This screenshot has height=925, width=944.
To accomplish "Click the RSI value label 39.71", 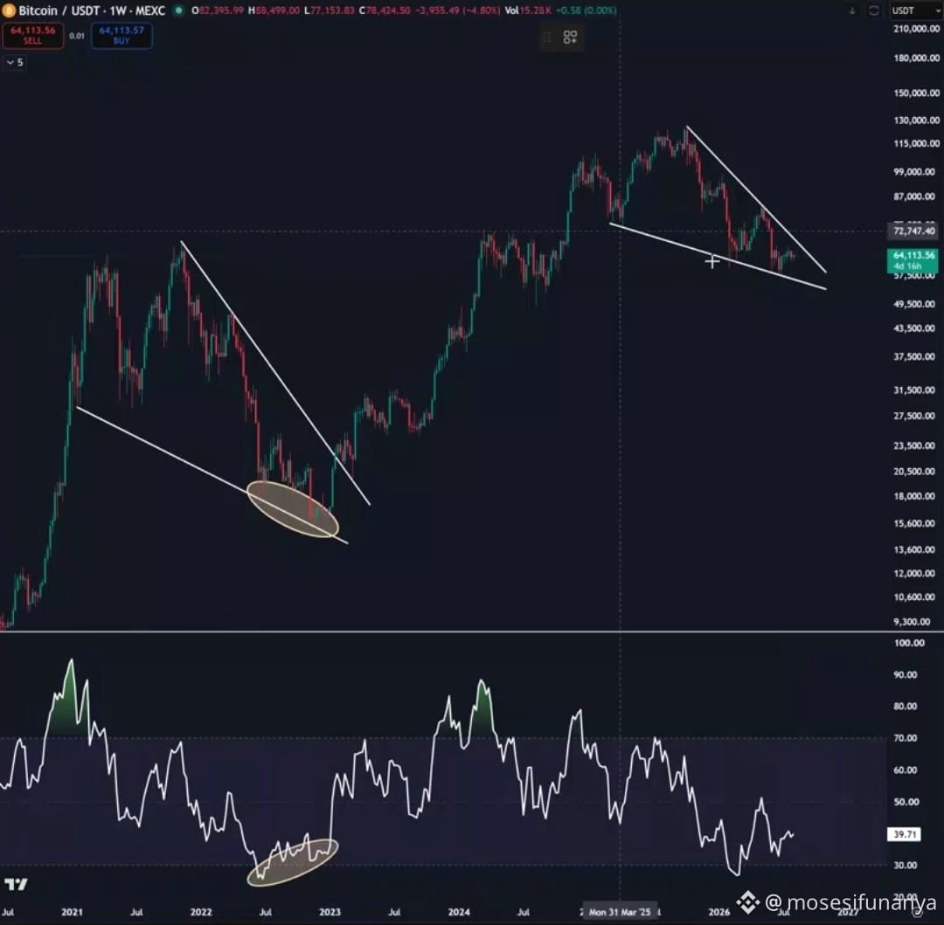I will coord(905,834).
